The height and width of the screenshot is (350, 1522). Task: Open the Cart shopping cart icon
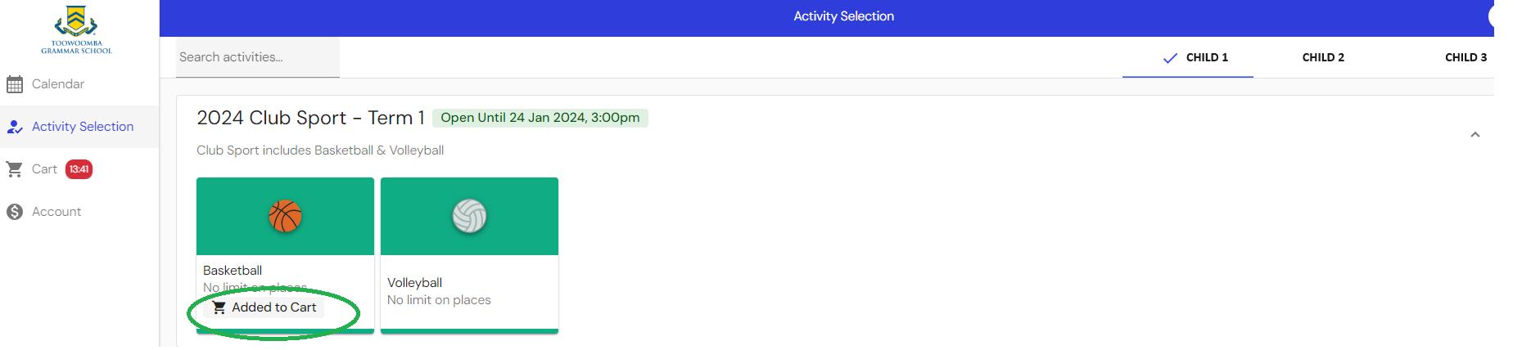pyautogui.click(x=15, y=169)
